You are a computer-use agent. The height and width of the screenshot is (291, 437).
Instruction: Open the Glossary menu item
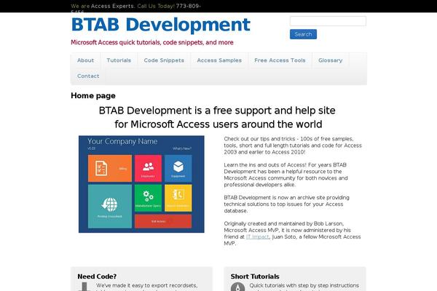[330, 60]
